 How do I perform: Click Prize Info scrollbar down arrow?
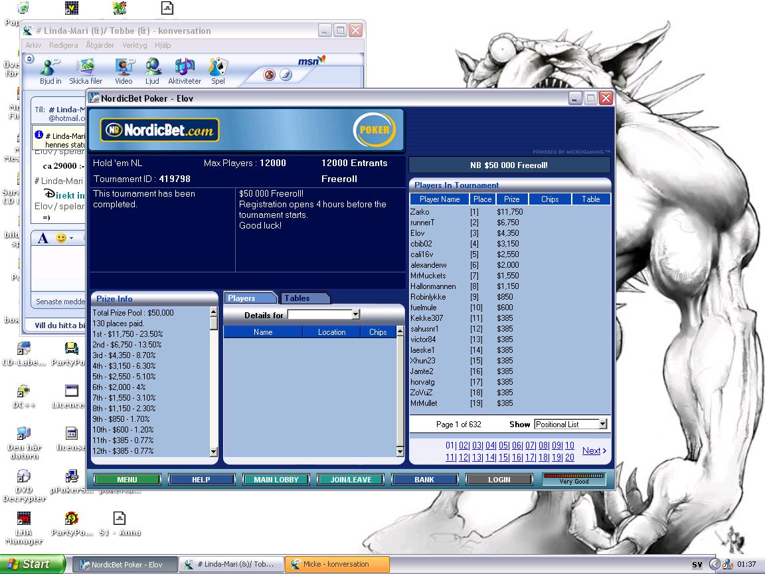[214, 452]
